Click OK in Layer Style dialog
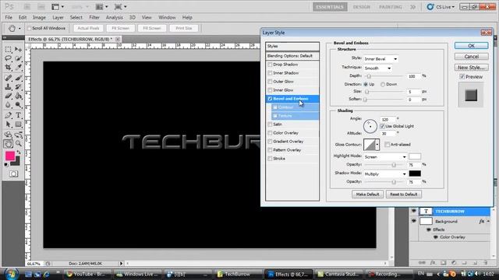Viewport: 499px width, 280px height. [x=471, y=46]
